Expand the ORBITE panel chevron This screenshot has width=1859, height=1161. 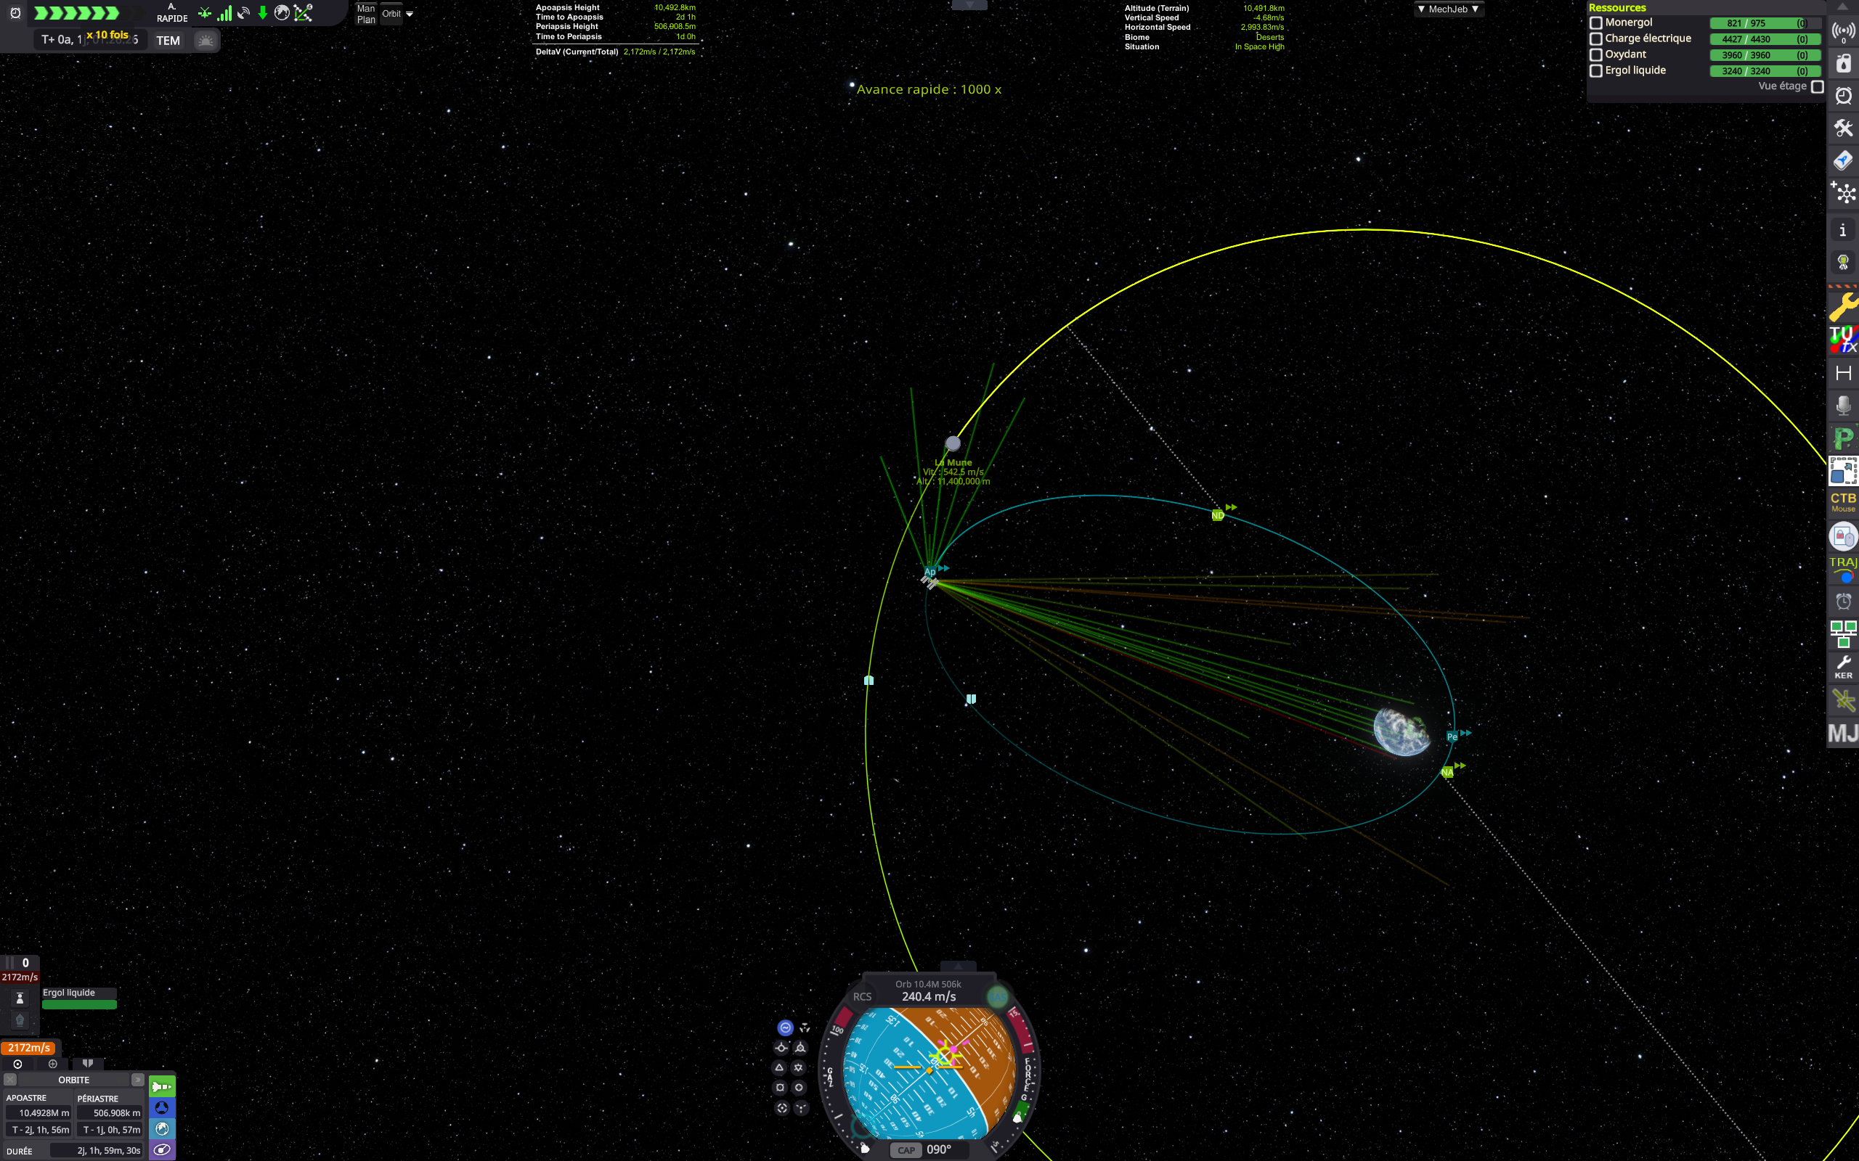(137, 1080)
